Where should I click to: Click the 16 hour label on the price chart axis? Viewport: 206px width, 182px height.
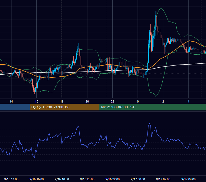click(37, 102)
